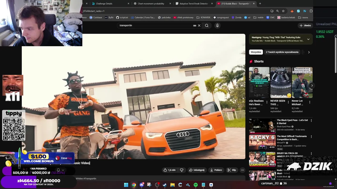Open Spotify from the taskbar

(196, 185)
